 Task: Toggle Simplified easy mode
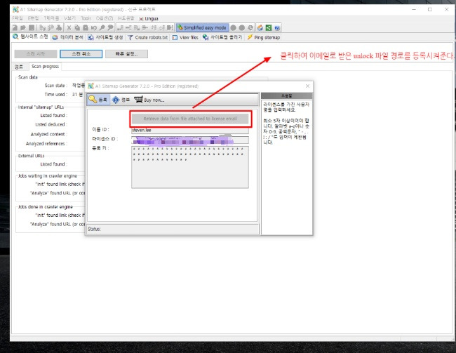(x=203, y=27)
